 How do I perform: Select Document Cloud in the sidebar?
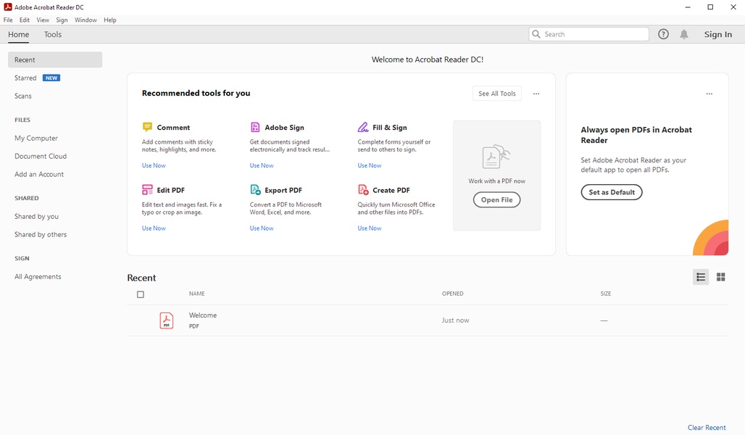tap(41, 156)
